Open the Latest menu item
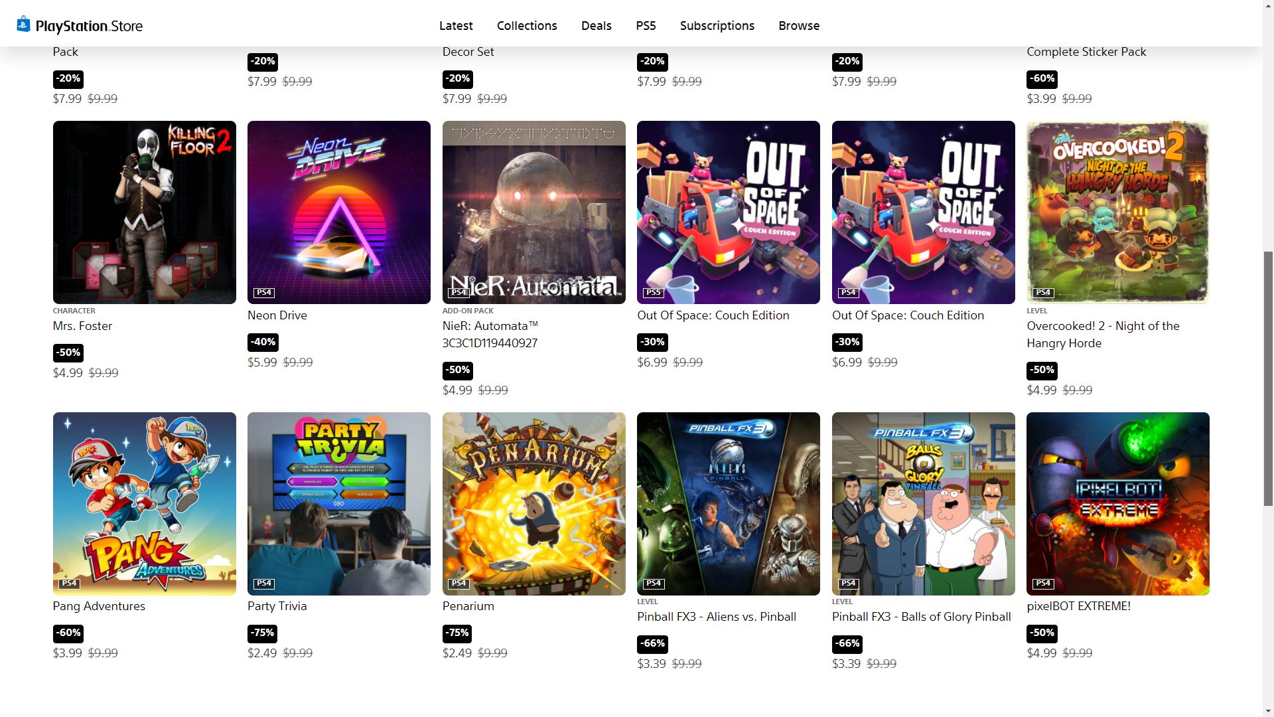1274x717 pixels. point(456,26)
